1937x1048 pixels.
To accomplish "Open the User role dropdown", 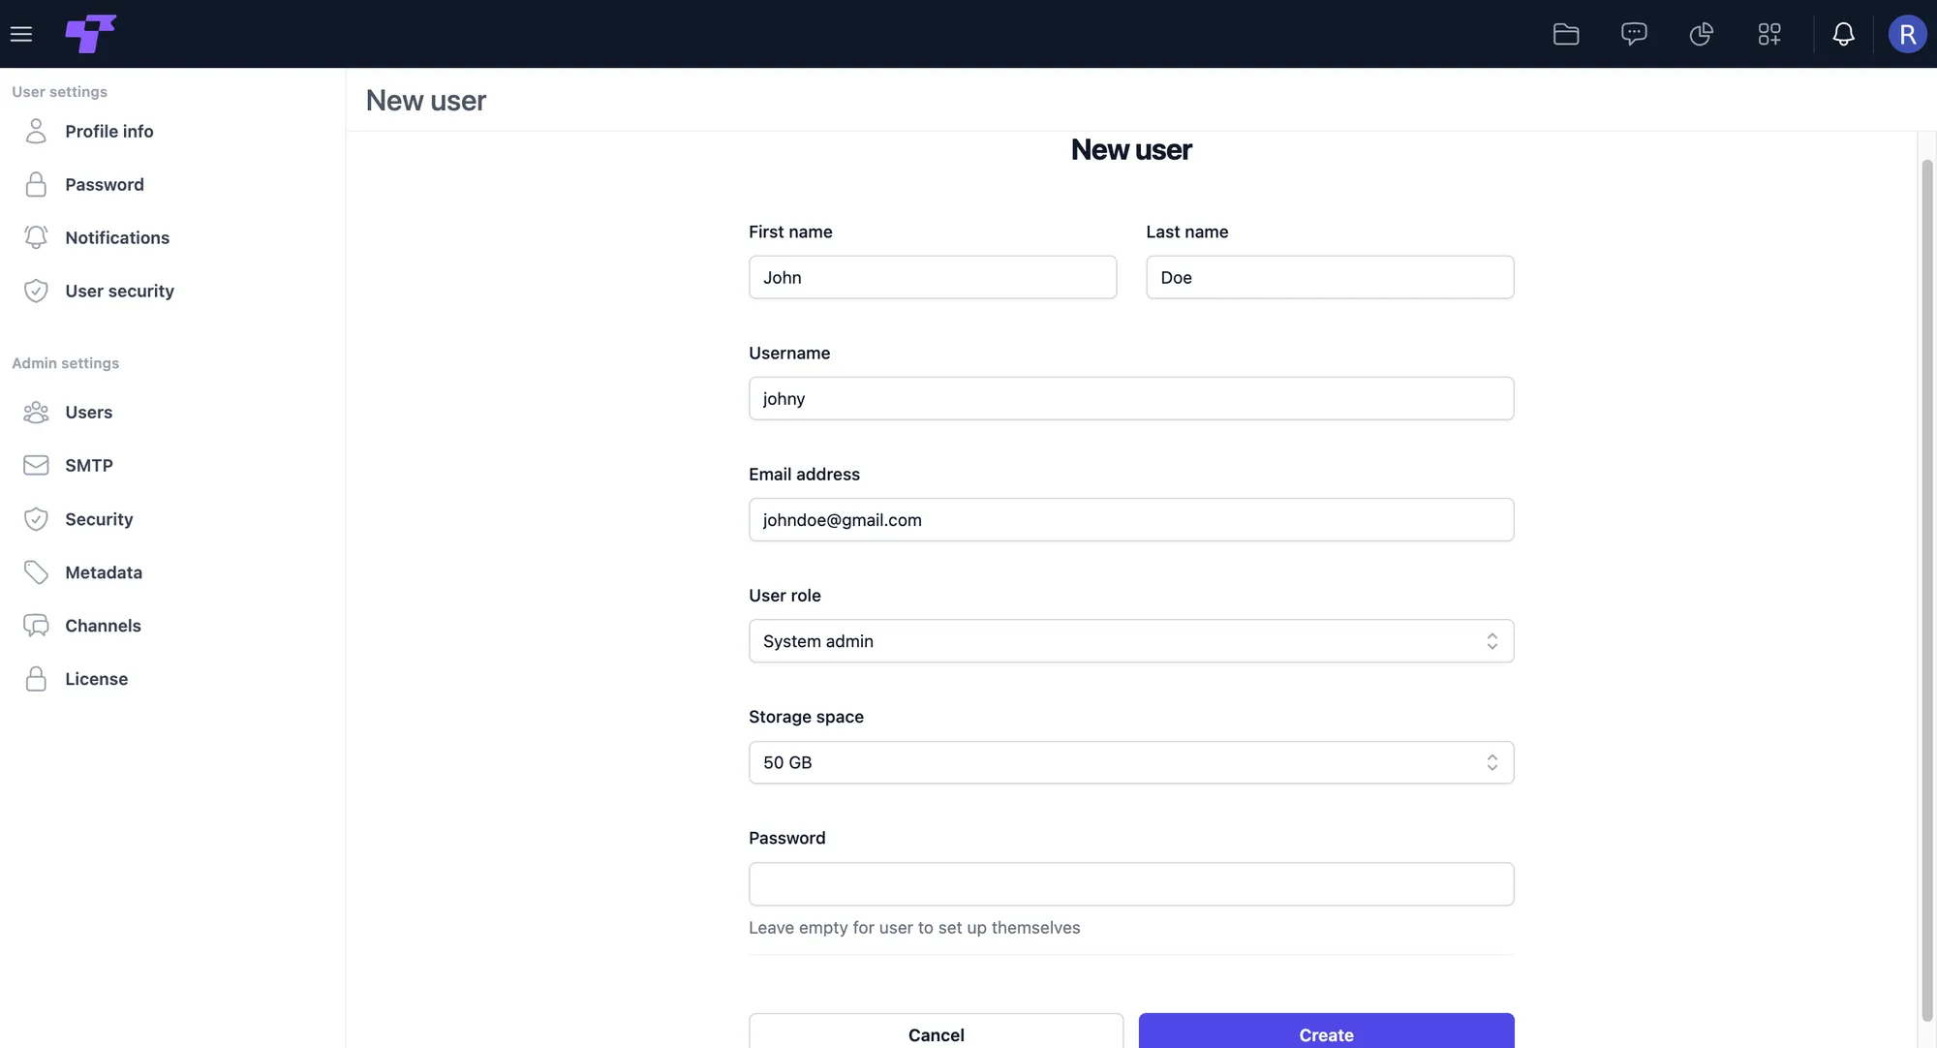I will (x=1131, y=641).
